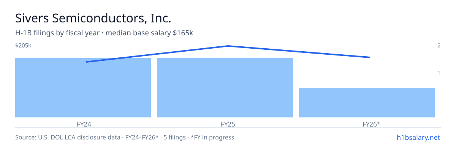
Task: Select the FY25 filings bar
Action: click(225, 88)
